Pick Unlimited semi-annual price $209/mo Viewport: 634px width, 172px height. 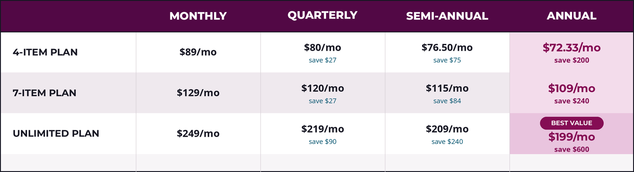pyautogui.click(x=447, y=129)
